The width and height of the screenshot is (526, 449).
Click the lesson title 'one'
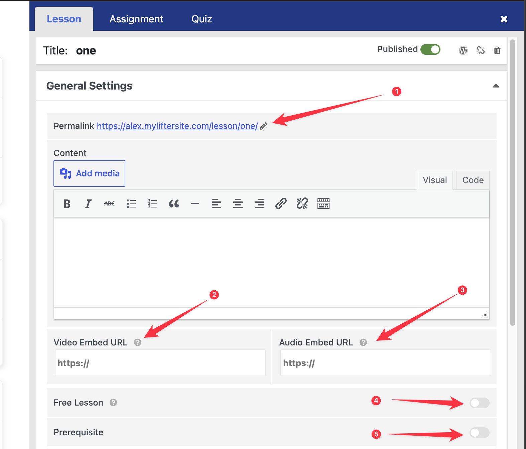[86, 51]
